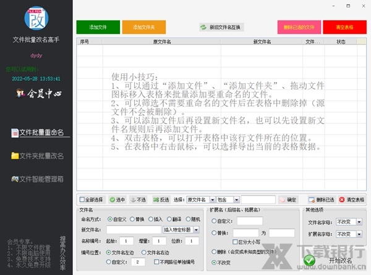371x275 pixels.
Task: Click the 增量 increment field
Action: [159, 241]
